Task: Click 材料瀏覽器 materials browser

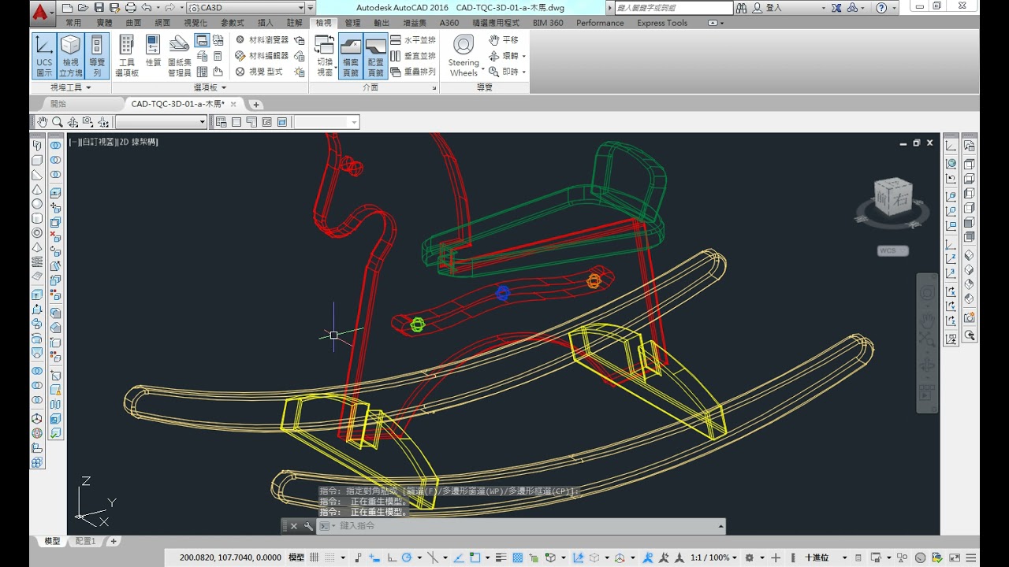Action: [x=262, y=39]
